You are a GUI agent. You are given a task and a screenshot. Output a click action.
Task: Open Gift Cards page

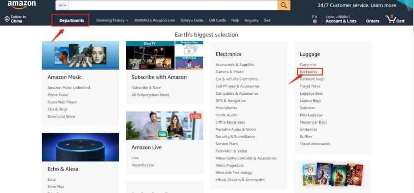[x=217, y=20]
